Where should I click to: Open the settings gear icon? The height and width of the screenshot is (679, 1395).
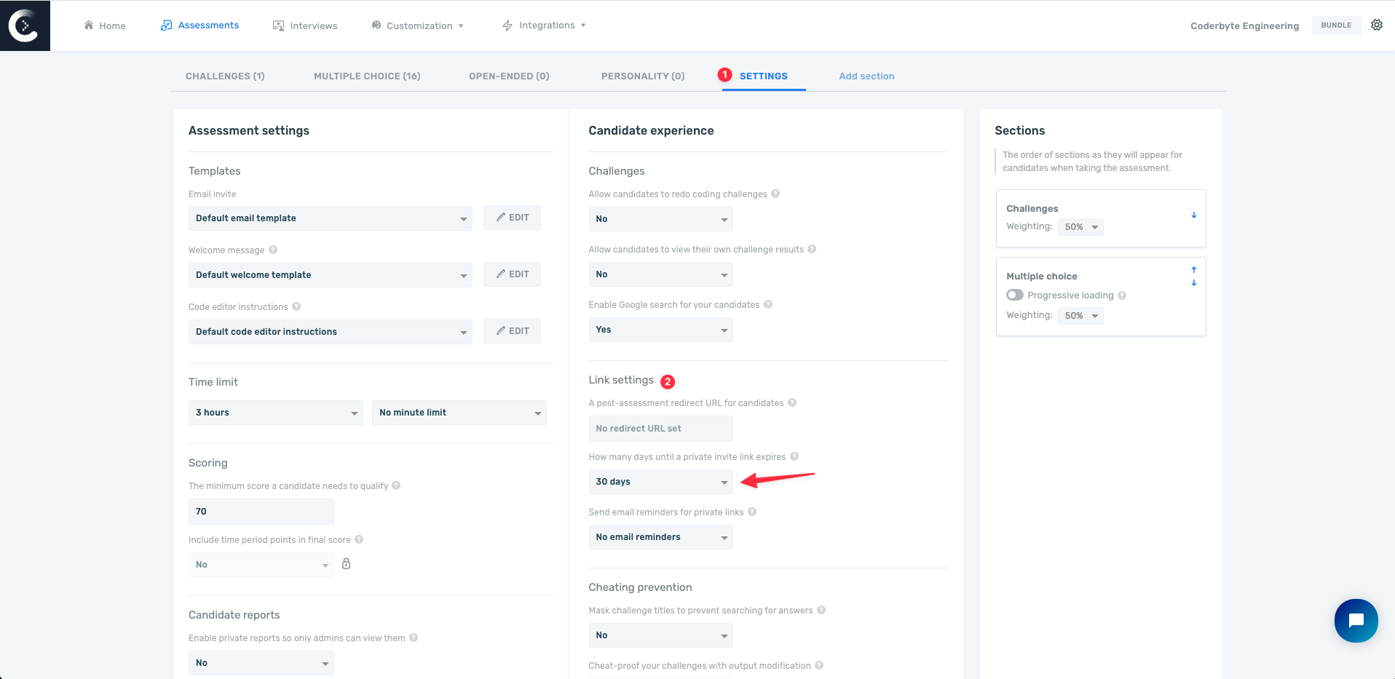pos(1376,25)
